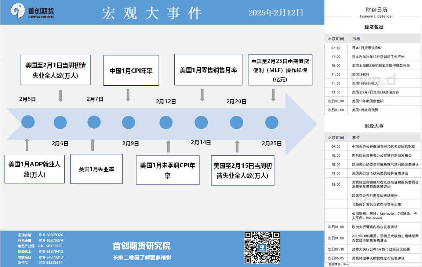
Task: Click the 首创期货研究院 footer text
Action: (x=142, y=246)
